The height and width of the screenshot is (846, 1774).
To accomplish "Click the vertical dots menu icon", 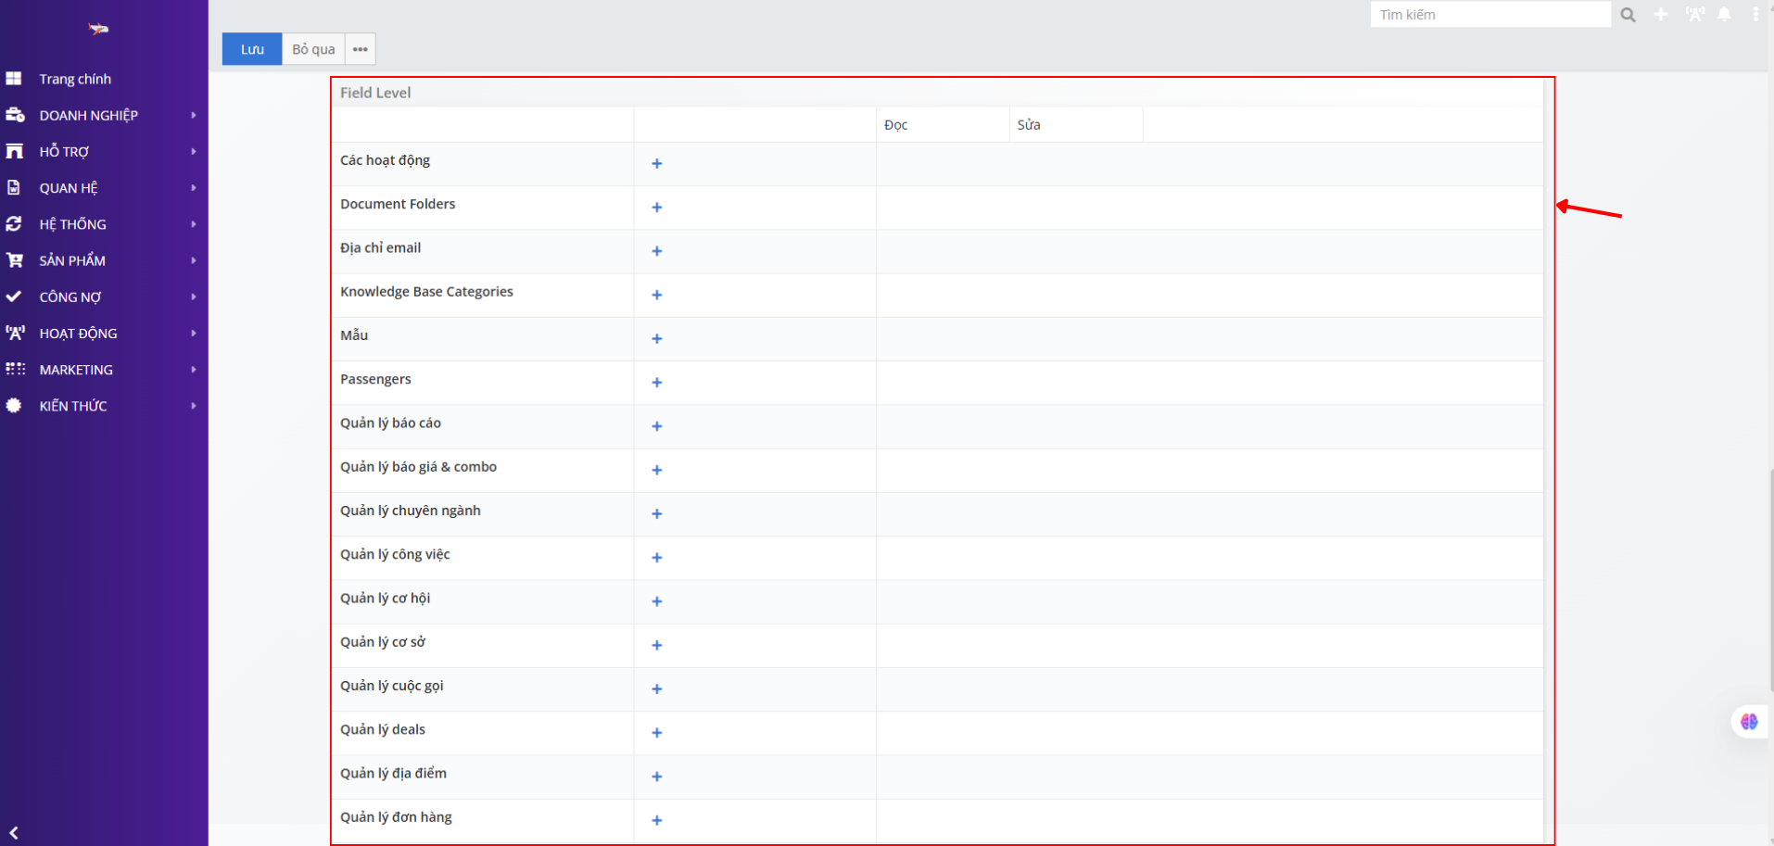I will 1755,15.
